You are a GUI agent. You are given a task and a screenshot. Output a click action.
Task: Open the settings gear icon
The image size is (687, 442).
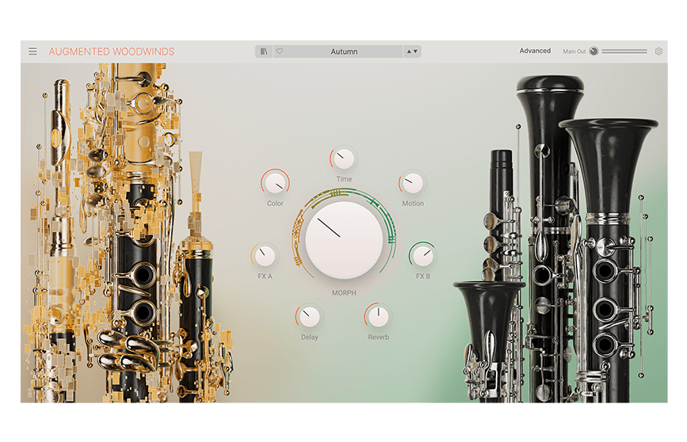pos(658,51)
